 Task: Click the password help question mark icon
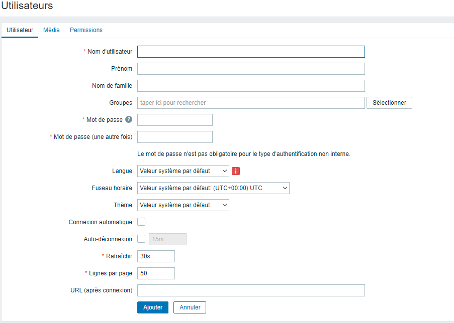(x=129, y=119)
